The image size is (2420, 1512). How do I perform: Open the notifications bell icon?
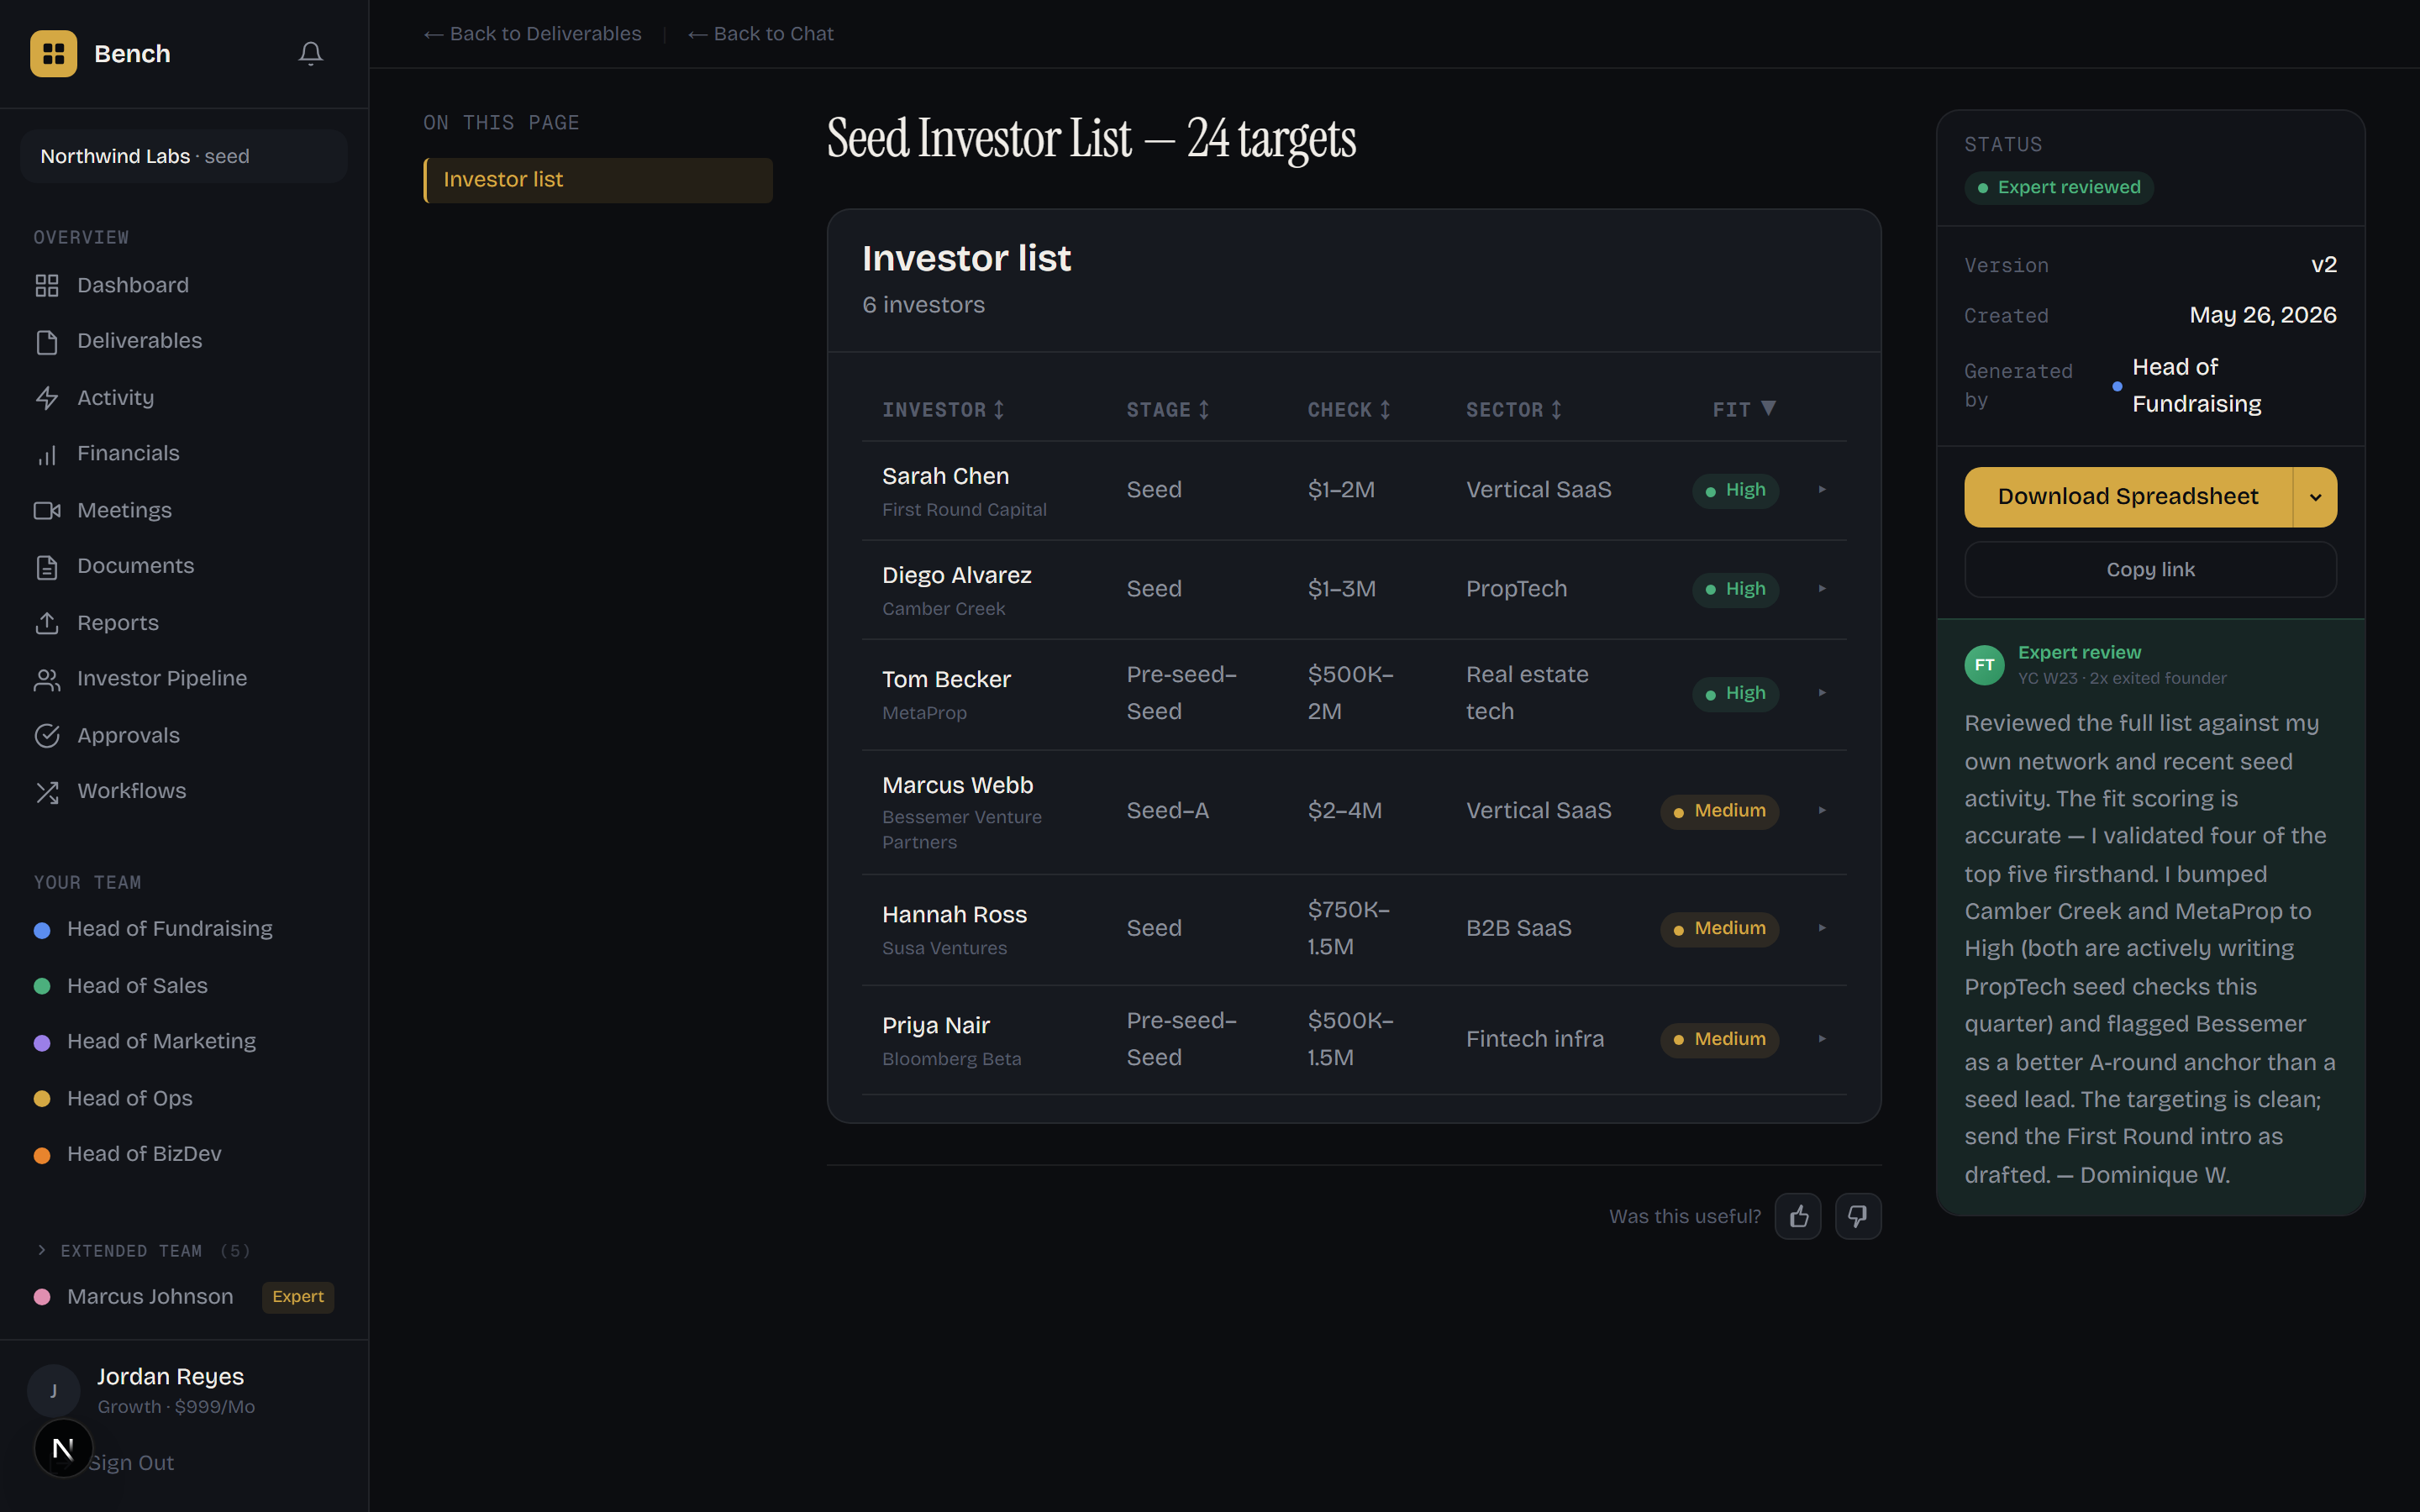311,54
